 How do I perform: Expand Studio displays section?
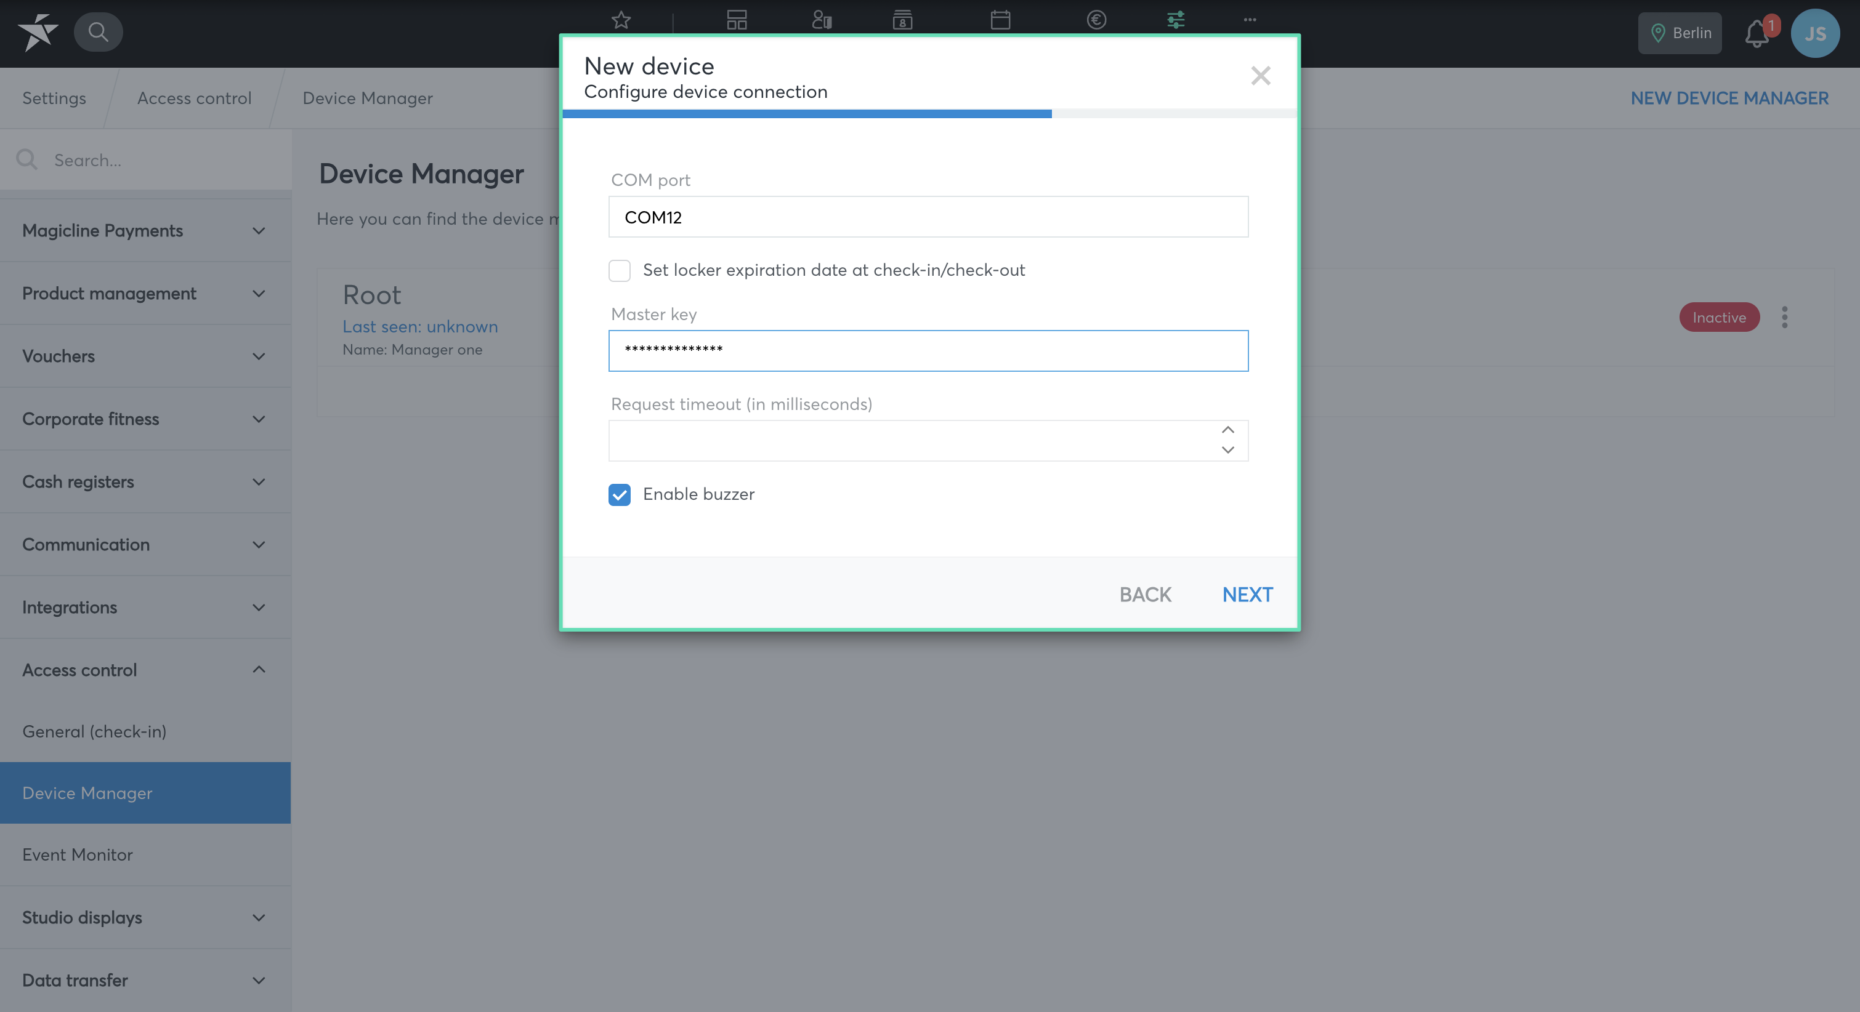tap(145, 918)
